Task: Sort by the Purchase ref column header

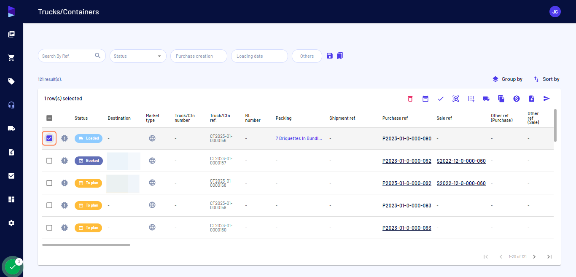Action: coord(395,118)
